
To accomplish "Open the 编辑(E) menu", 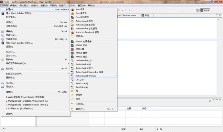I will coord(14,5).
